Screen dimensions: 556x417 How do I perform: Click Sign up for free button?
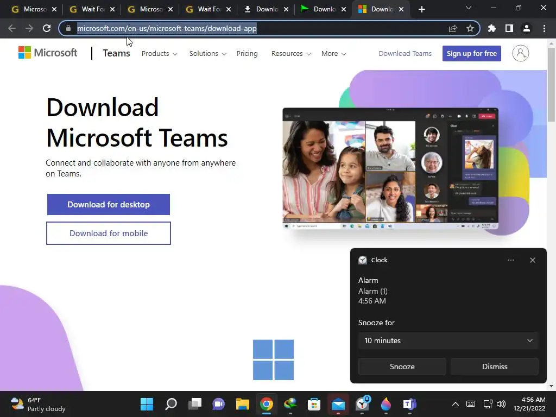pyautogui.click(x=472, y=54)
